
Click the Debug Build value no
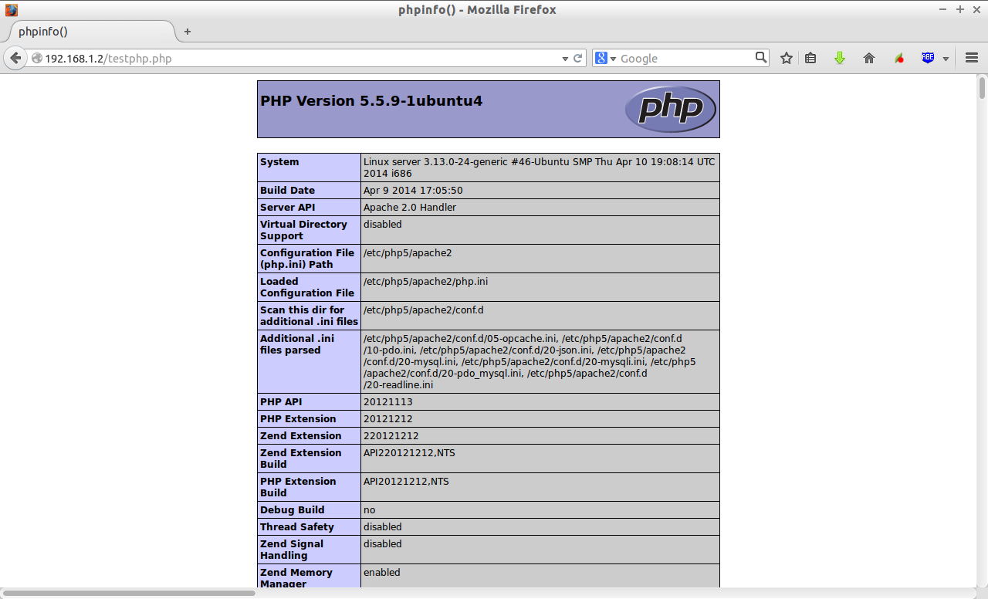point(369,510)
